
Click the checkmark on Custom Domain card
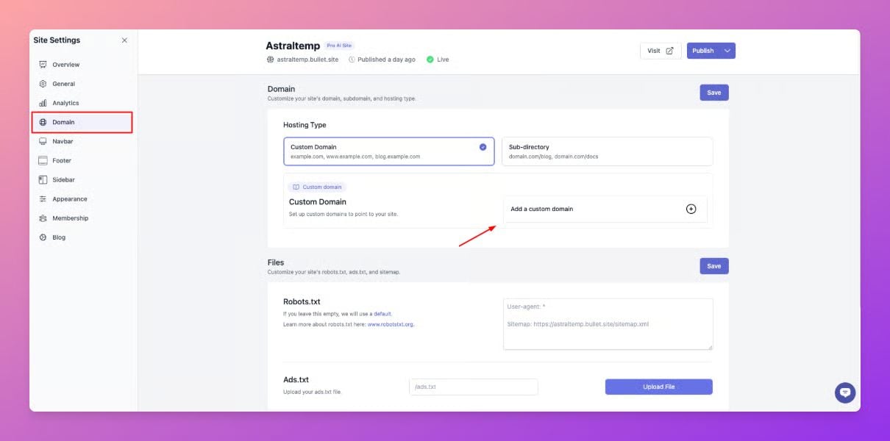pyautogui.click(x=483, y=147)
